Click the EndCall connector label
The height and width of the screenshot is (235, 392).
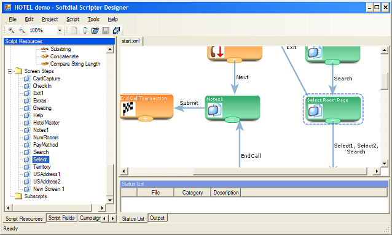click(x=251, y=156)
